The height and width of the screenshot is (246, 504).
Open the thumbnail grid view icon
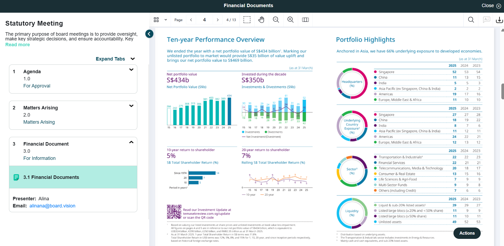pos(156,20)
